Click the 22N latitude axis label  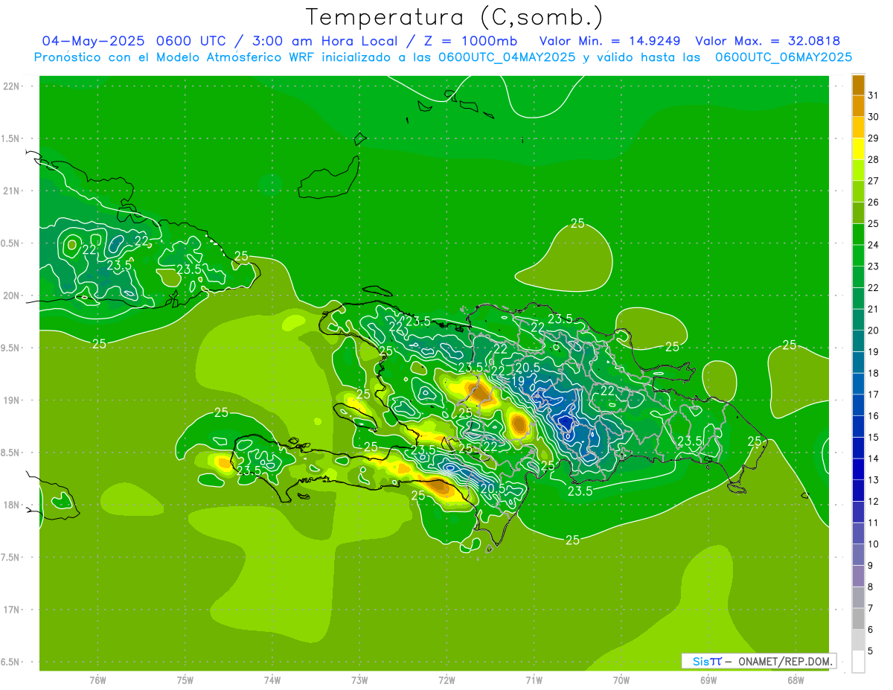11,86
